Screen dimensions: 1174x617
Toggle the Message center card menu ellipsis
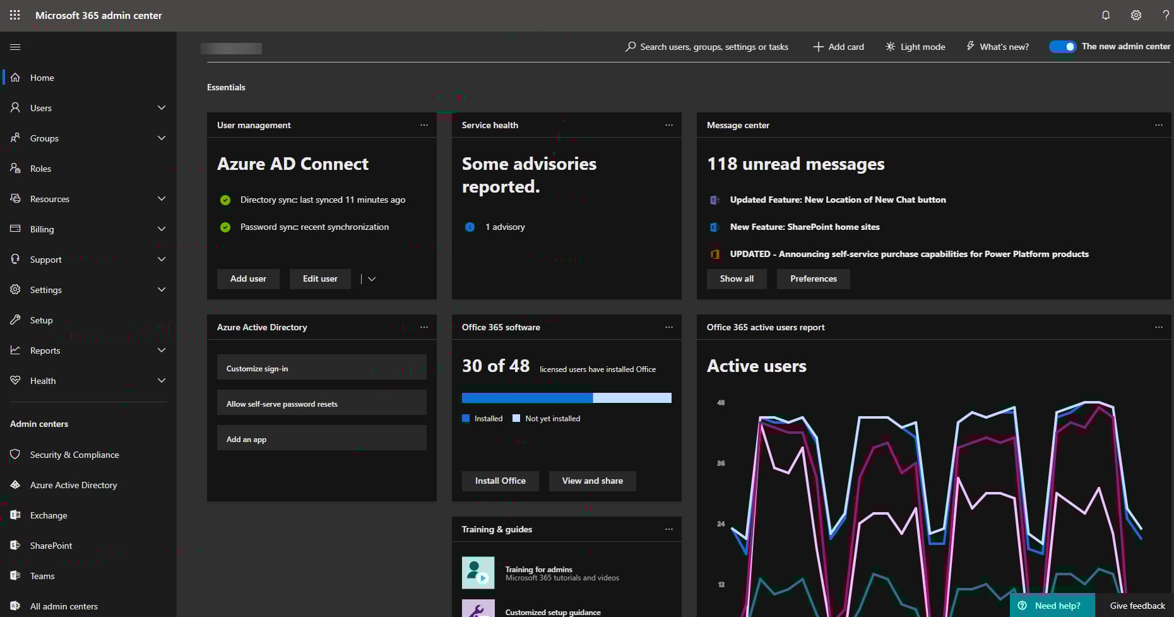[1159, 125]
